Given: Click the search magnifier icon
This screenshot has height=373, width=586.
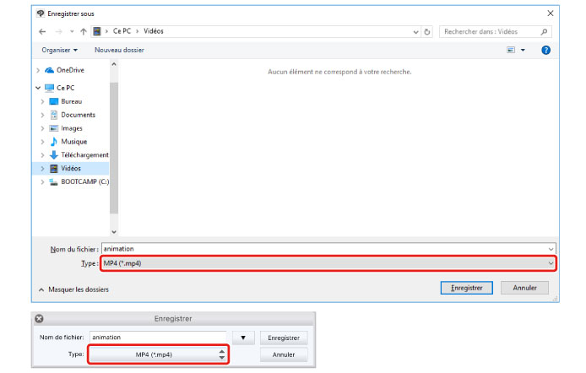Looking at the screenshot, I should click(x=544, y=32).
